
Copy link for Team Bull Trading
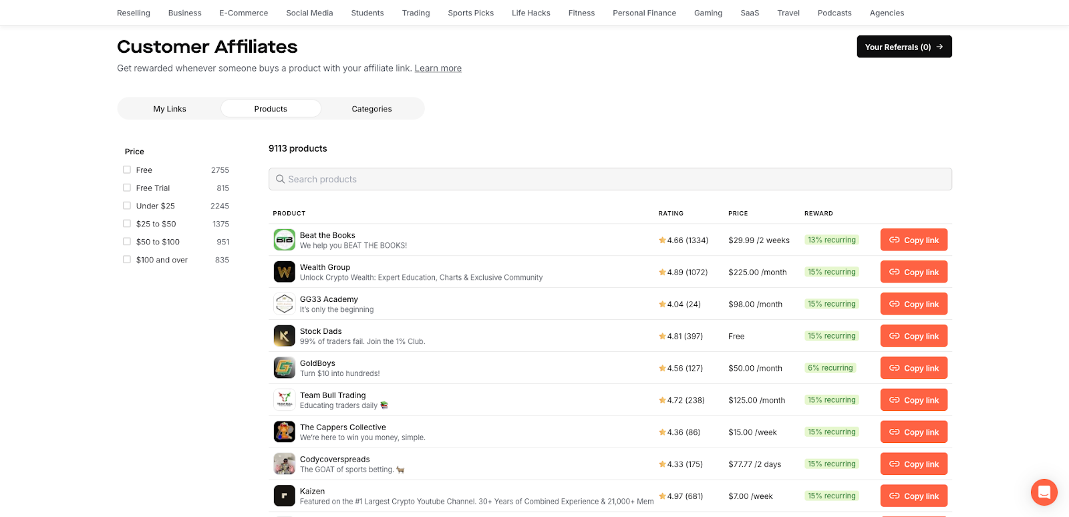[x=913, y=400]
